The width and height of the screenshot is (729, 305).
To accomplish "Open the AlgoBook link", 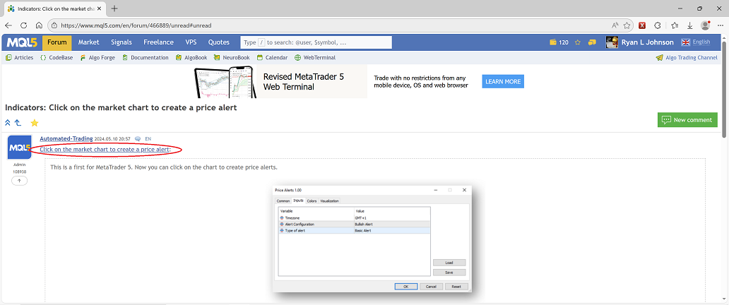I will 191,58.
